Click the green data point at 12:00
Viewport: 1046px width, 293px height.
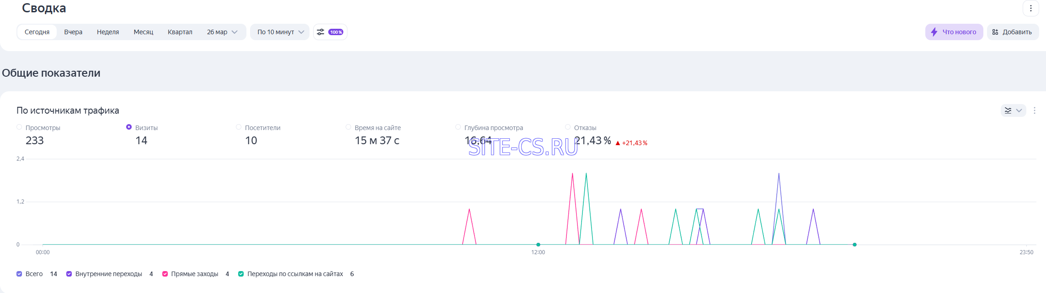pos(538,245)
